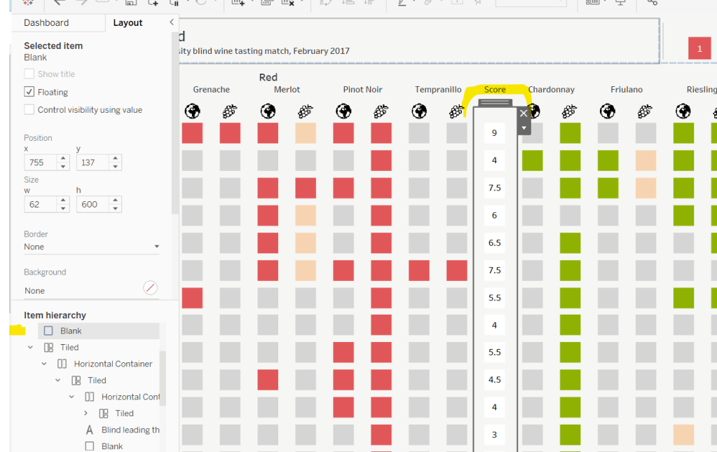Click the globe icon under Friulano
Screen dimensions: 717x452
608,111
